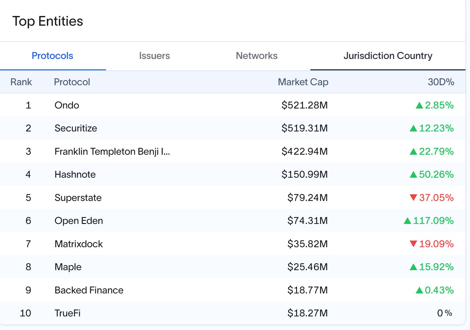Click the 0% change for TrueFi
470x330 pixels.
tap(445, 313)
